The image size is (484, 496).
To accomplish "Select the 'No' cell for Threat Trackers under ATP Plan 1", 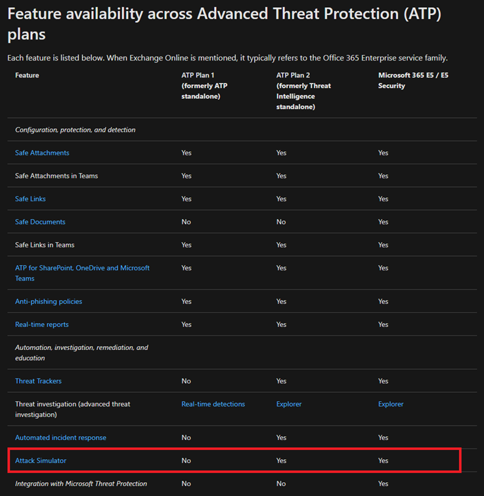I will click(187, 381).
